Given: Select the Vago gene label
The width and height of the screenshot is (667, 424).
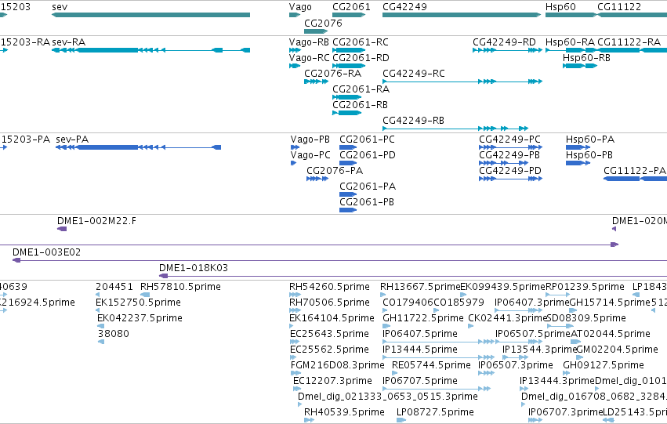Looking at the screenshot, I should click(300, 7).
